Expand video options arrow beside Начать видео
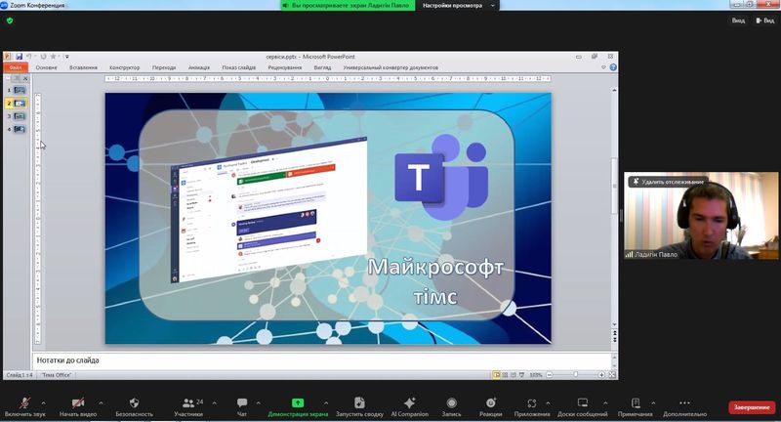Viewport: 781px width, 422px height. [101, 402]
